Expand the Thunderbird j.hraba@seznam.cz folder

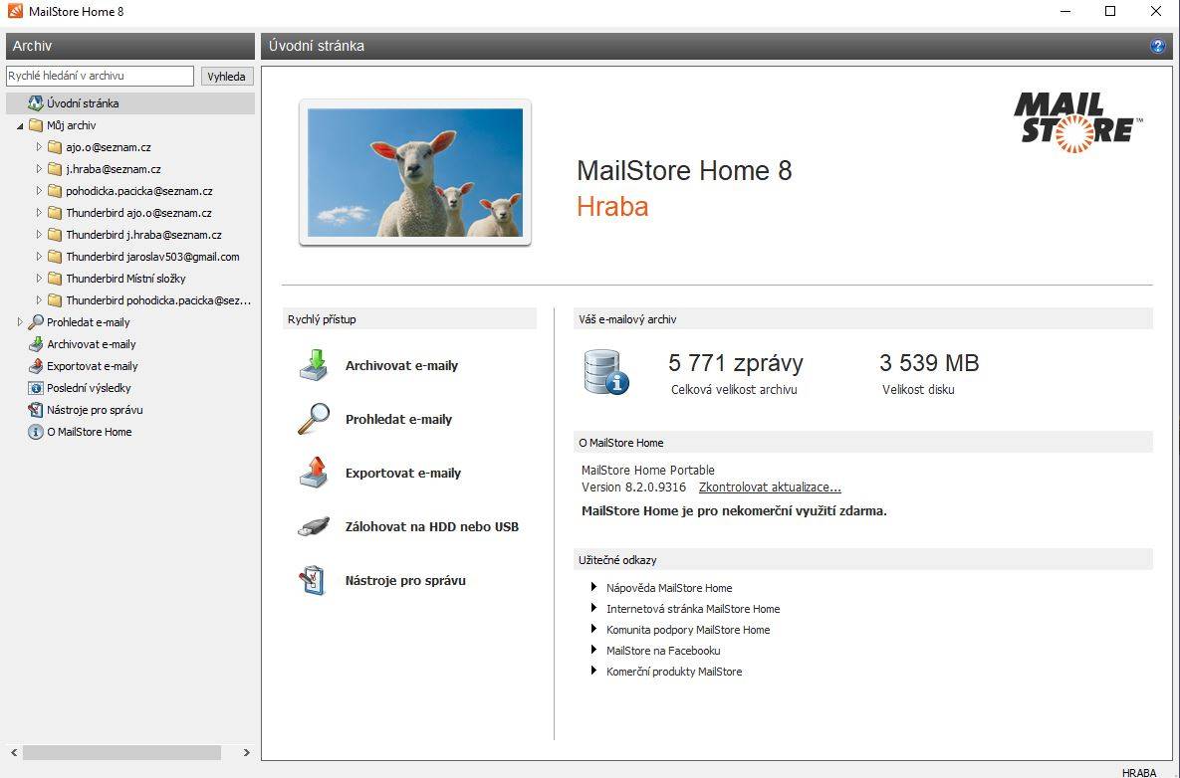pos(39,235)
